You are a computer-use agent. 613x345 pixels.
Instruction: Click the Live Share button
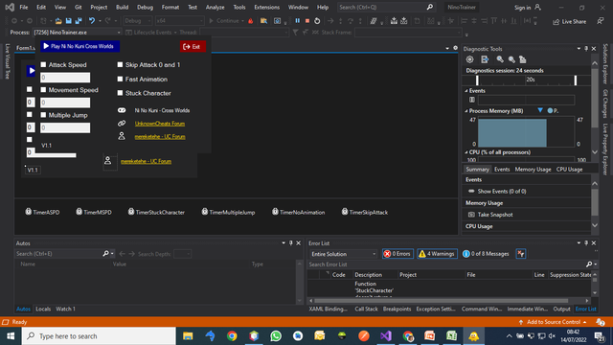click(570, 21)
